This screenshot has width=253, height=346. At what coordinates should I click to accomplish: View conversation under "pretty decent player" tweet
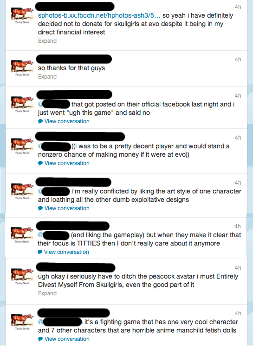[x=67, y=163]
